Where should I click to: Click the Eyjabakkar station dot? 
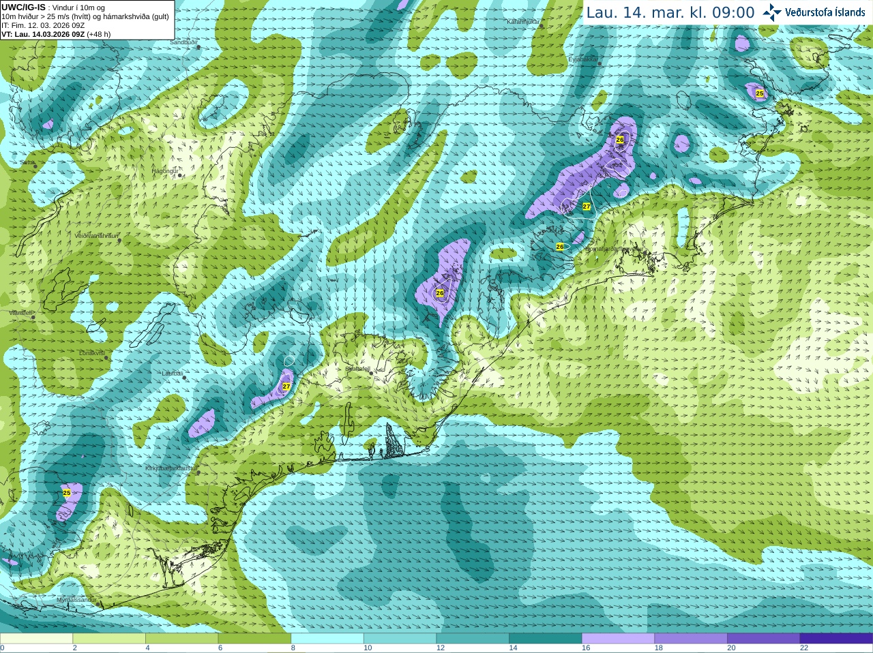coord(600,63)
